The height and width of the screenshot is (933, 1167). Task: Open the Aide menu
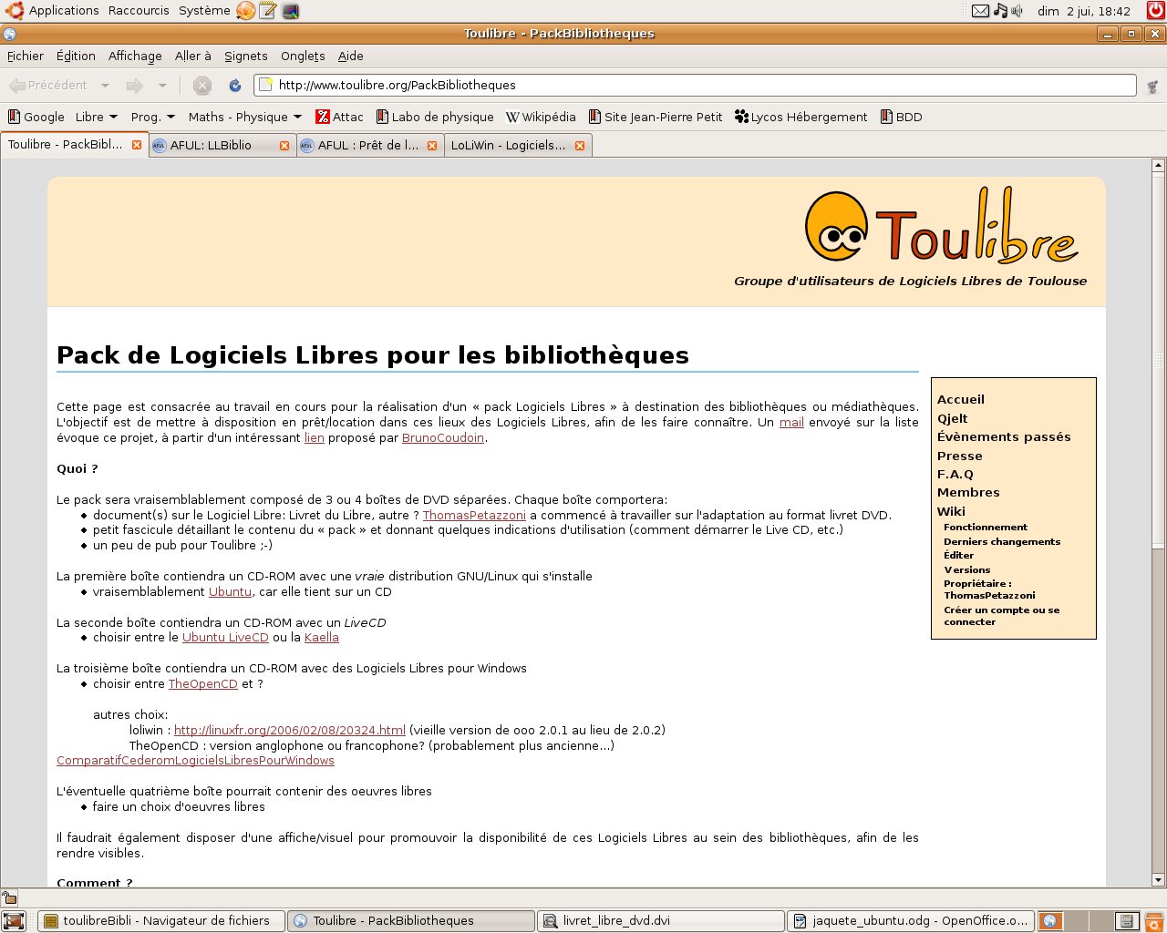click(351, 56)
